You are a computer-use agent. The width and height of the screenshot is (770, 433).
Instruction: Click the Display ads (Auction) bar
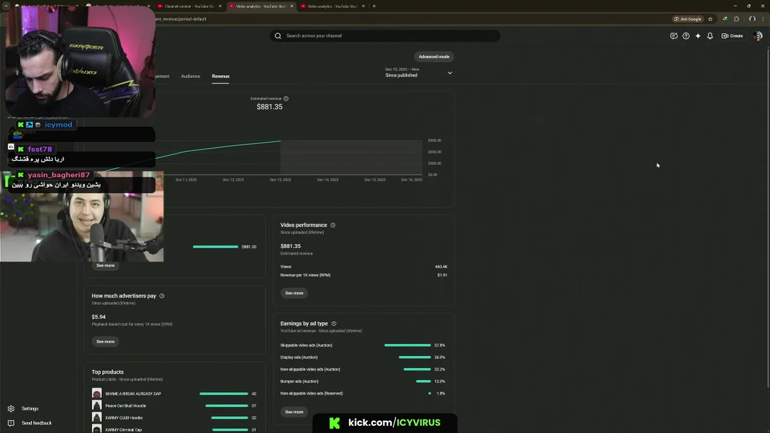[414, 357]
